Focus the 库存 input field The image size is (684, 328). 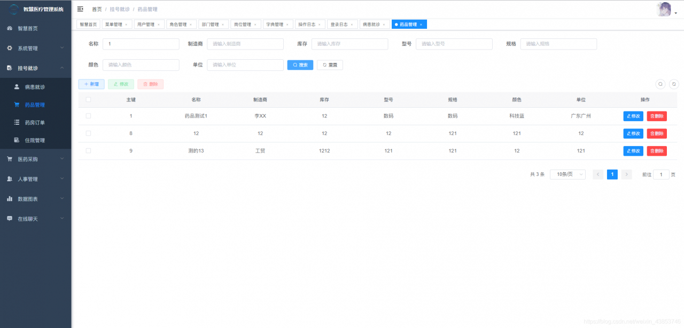click(350, 44)
